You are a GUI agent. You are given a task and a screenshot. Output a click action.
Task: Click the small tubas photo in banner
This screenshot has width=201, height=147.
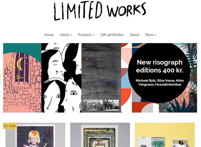pos(112,105)
